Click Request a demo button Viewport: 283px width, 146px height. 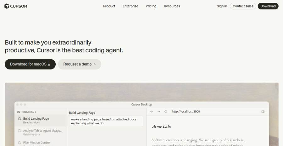click(x=80, y=64)
